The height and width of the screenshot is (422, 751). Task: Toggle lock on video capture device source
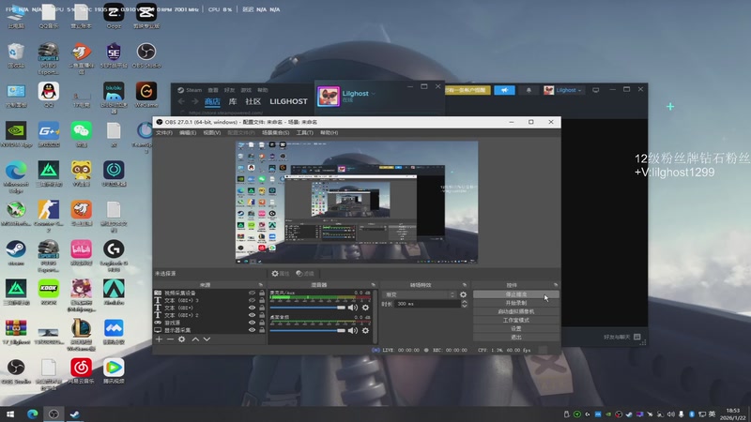click(262, 293)
